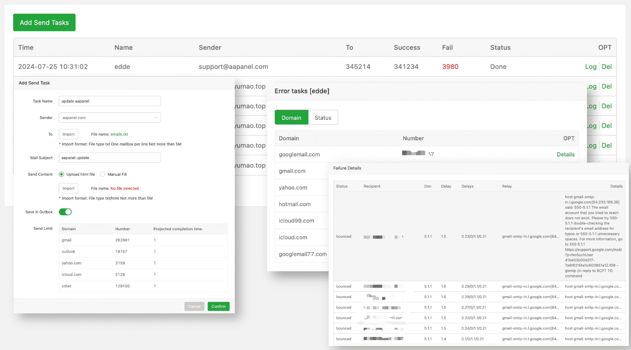Viewport: 631px width, 350px height.
Task: Select the Manual Fill radio option
Action: [103, 174]
